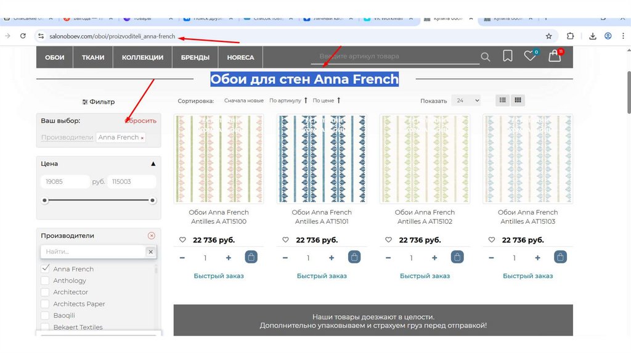Click the minimum price slider handle
631x354 pixels.
pos(44,200)
